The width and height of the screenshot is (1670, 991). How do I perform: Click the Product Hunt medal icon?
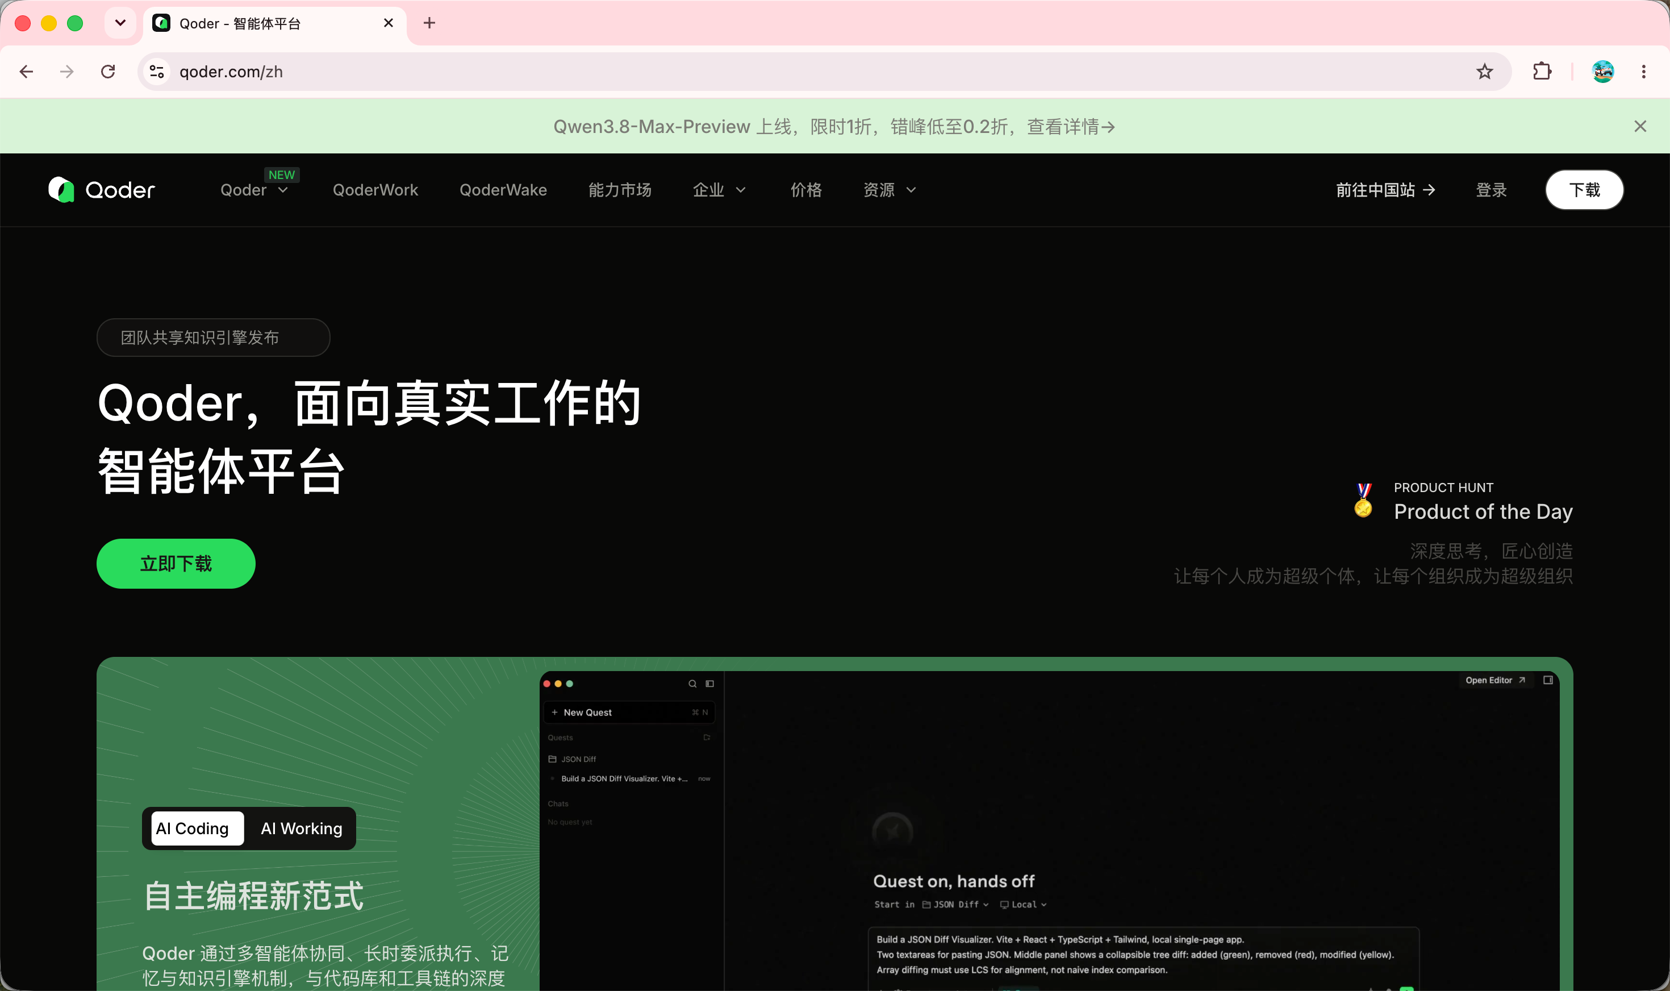[1364, 499]
